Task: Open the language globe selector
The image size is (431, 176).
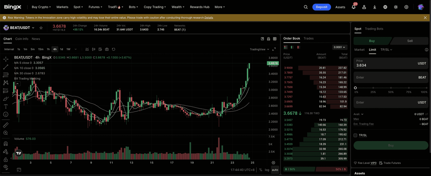Action: (x=385, y=7)
